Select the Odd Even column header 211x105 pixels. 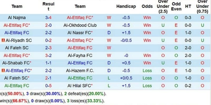[x=176, y=6]
